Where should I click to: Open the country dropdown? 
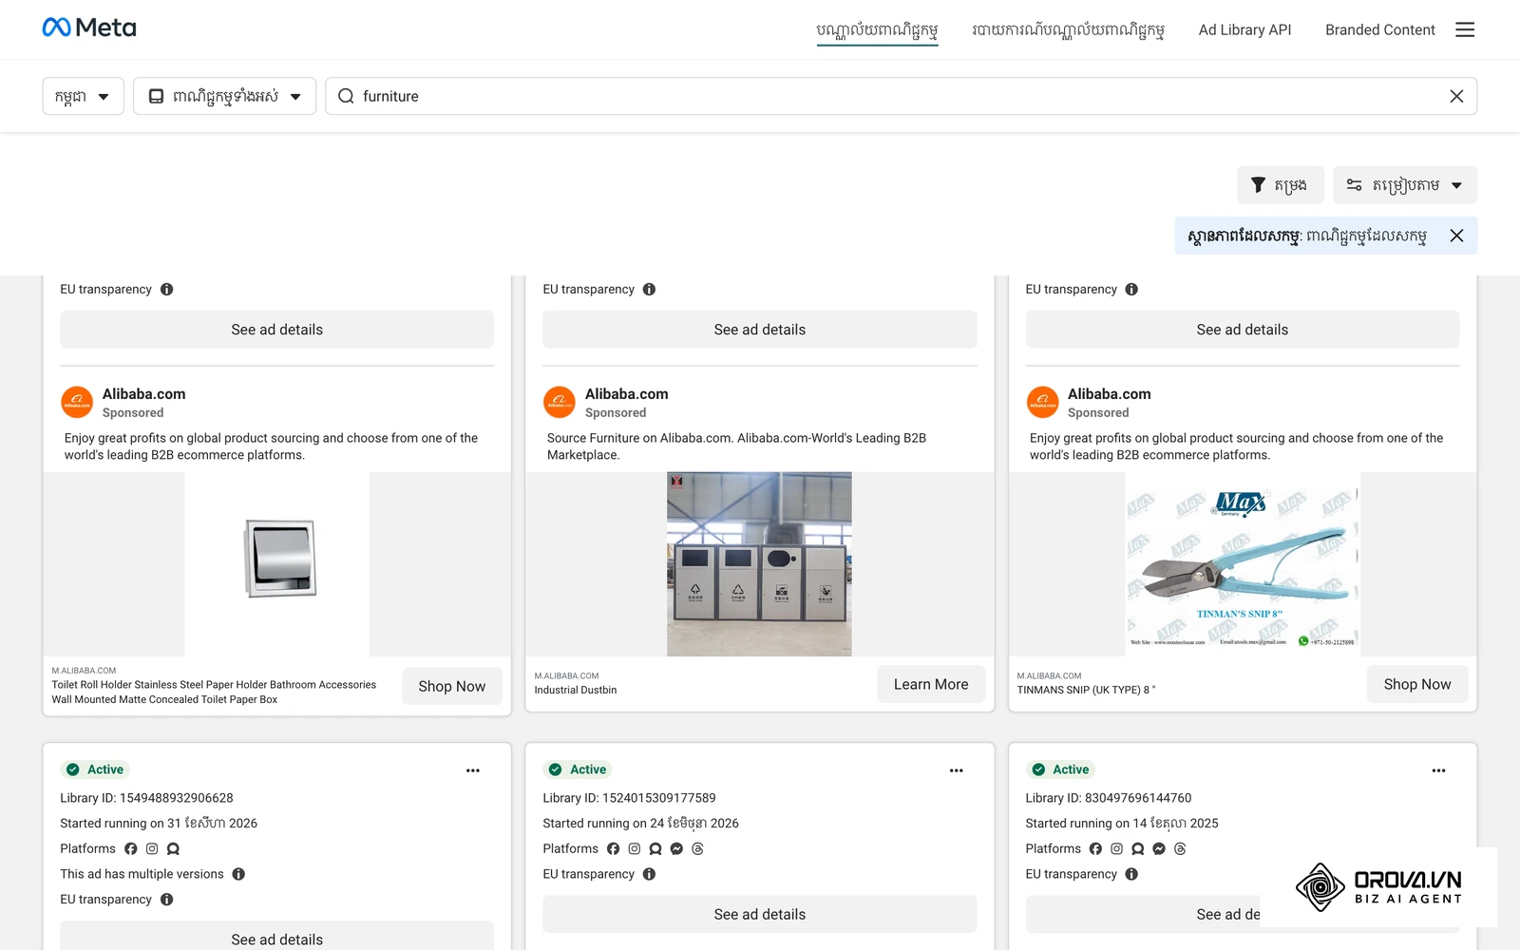coord(83,96)
